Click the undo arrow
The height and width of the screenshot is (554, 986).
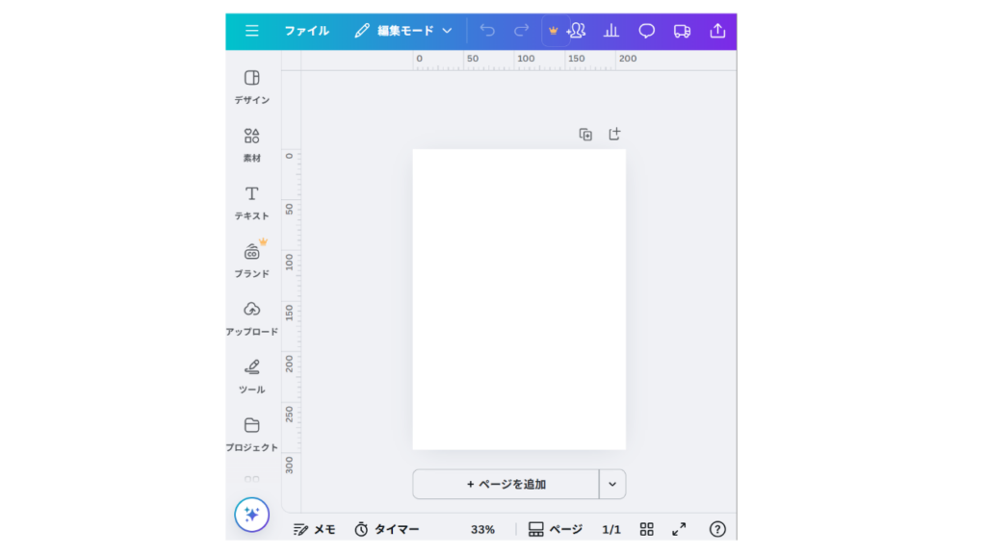click(x=487, y=31)
